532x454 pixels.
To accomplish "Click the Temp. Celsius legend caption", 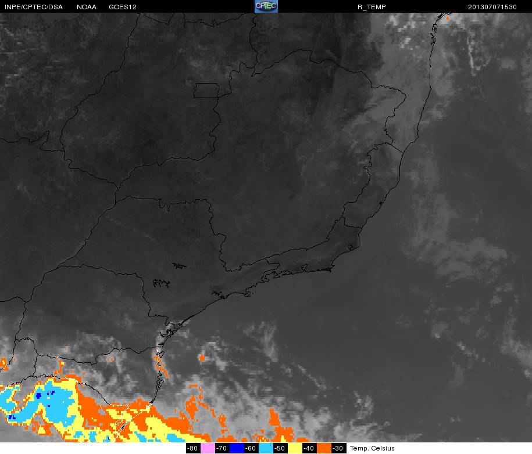I will (x=372, y=448).
